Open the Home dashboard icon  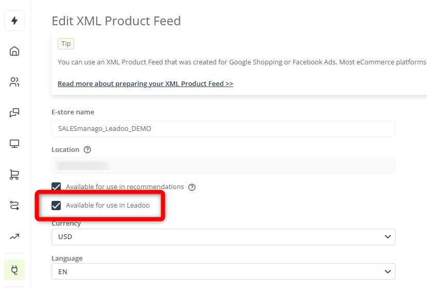[14, 51]
